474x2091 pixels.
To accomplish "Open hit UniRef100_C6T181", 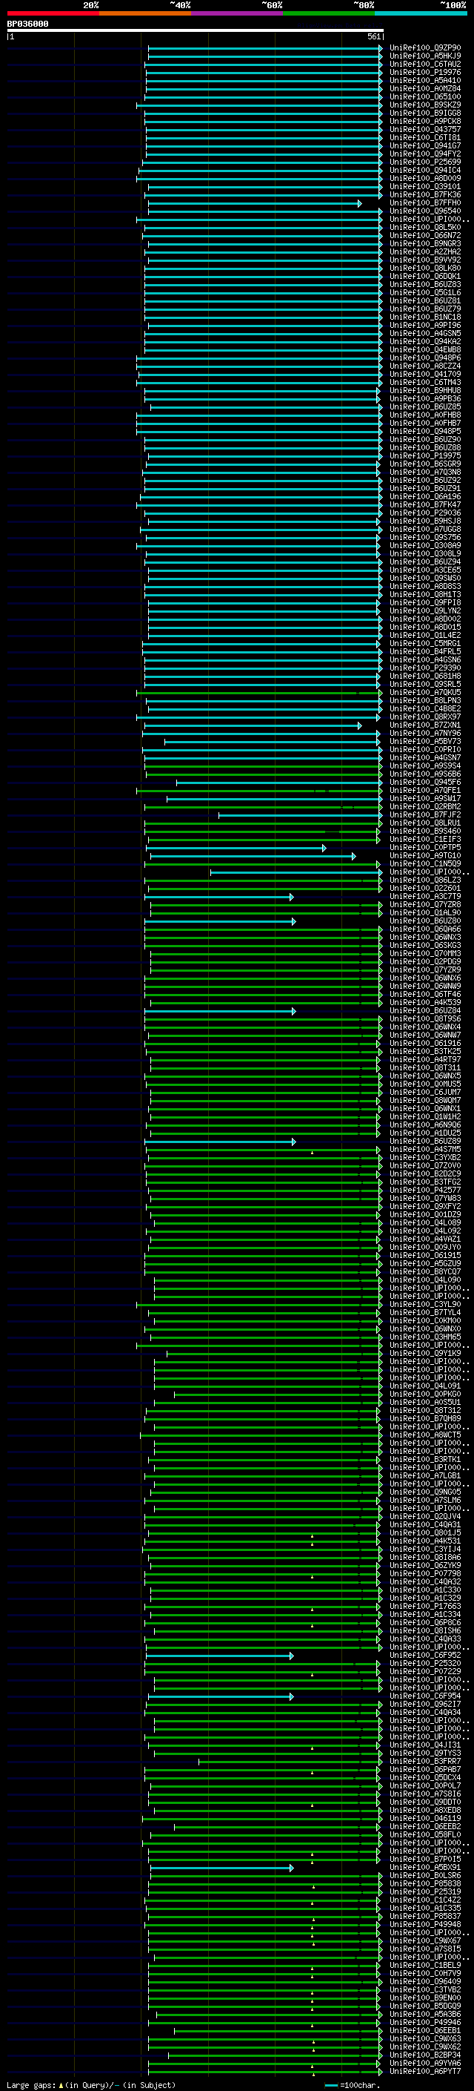I will click(424, 138).
